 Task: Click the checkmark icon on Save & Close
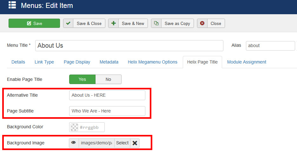tap(68, 23)
